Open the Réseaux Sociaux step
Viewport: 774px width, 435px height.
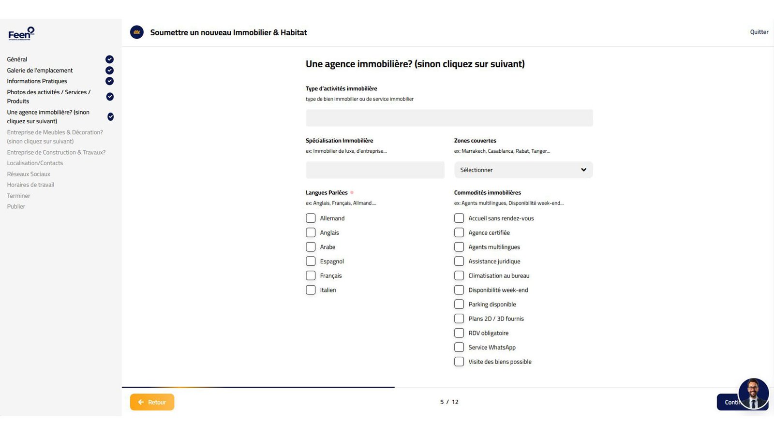29,174
